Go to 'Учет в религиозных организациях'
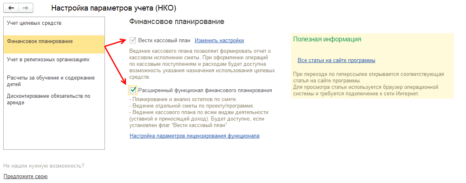Screen dimensions: 466x183 pos(48,60)
